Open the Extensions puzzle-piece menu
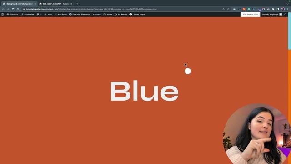Viewport: 291px width, 164px height. pyautogui.click(x=273, y=9)
